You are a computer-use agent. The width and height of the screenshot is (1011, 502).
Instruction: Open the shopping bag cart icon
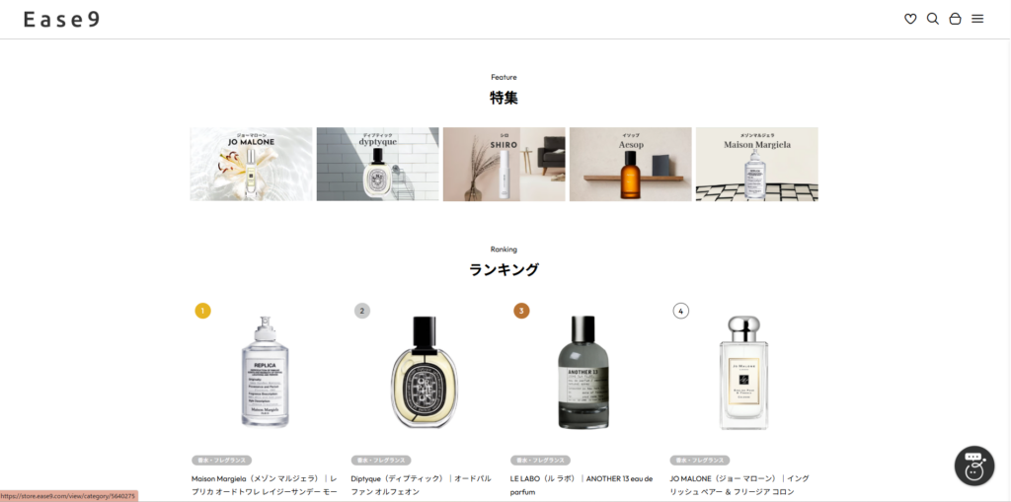pos(955,20)
